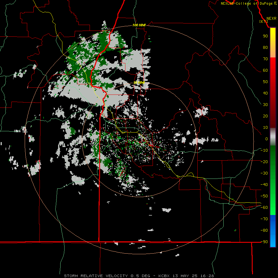The image size is (278, 278).
Task: Click the 50 value on velocity scale
Action: tap(265, 82)
